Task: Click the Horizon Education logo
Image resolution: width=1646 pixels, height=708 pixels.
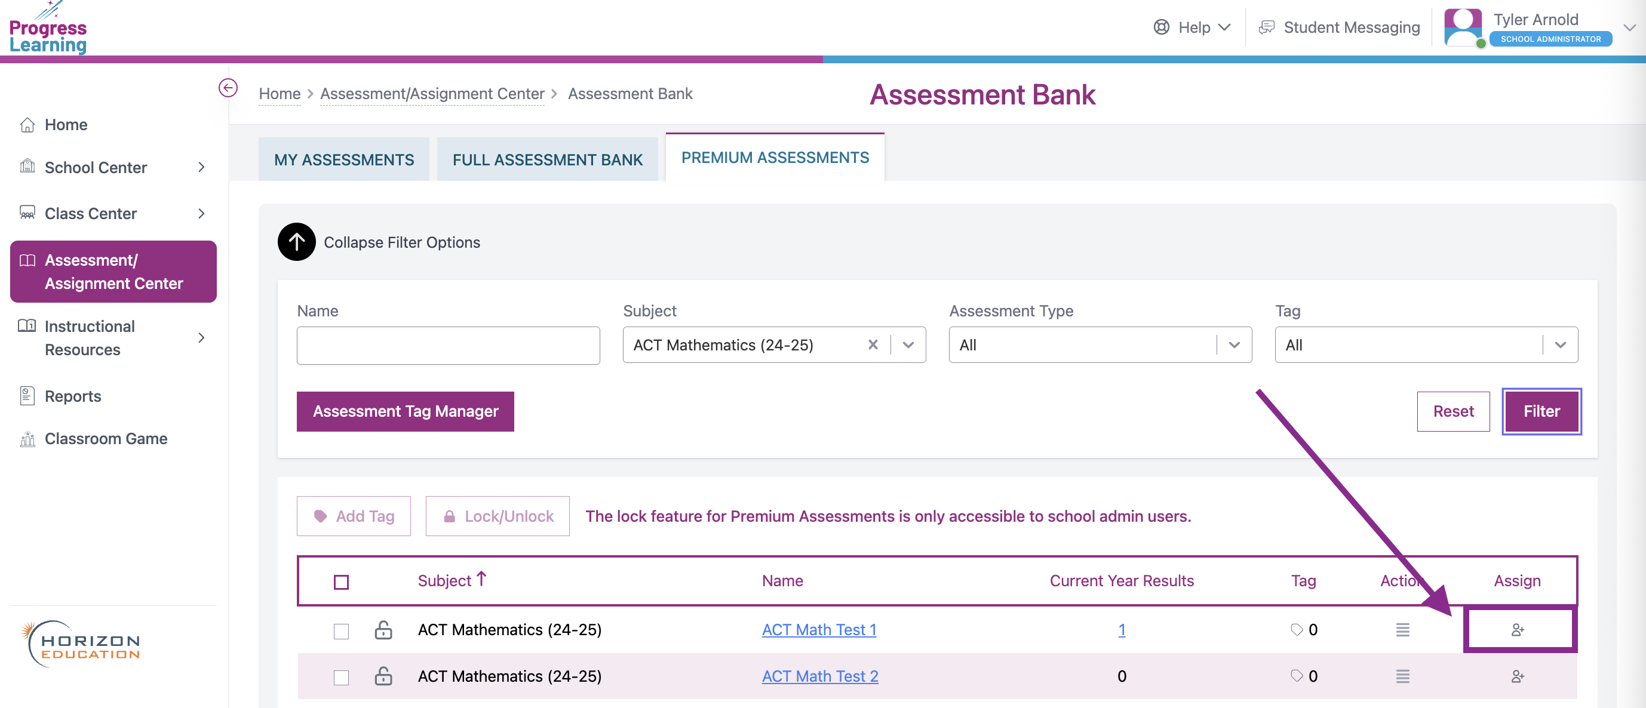Action: point(81,644)
